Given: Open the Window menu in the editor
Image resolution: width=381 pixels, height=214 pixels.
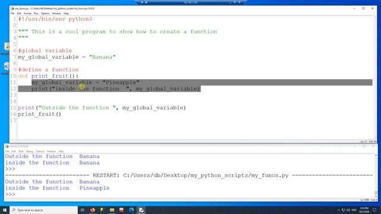Looking at the screenshot, I should tap(57, 13).
